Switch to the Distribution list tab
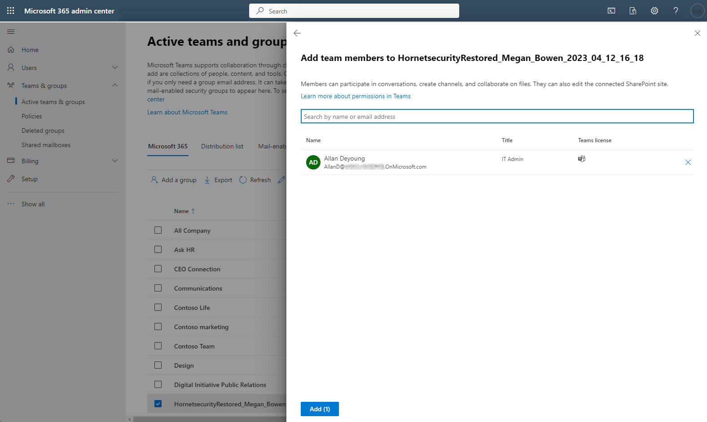Viewport: 707px width, 422px height. (222, 146)
